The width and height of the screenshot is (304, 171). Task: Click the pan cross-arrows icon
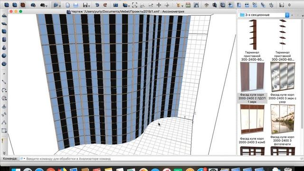(x=159, y=5)
